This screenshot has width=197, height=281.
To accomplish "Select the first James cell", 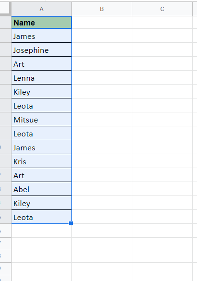I will pos(42,36).
